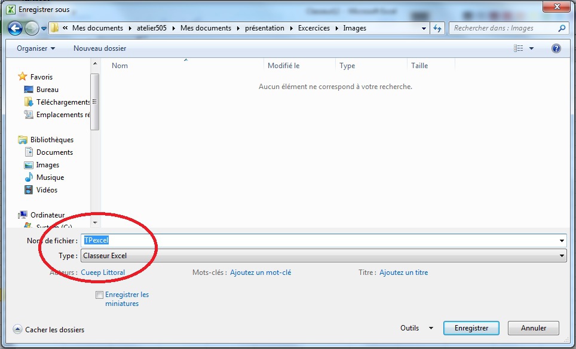Viewport: 576px width, 349px height.
Task: Open the Téléchargements folder shortcut
Action: (x=63, y=102)
